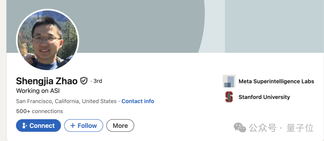Viewport: 324px width, 141px height.
Task: Click the Stanford University tree logo
Action: (229, 97)
